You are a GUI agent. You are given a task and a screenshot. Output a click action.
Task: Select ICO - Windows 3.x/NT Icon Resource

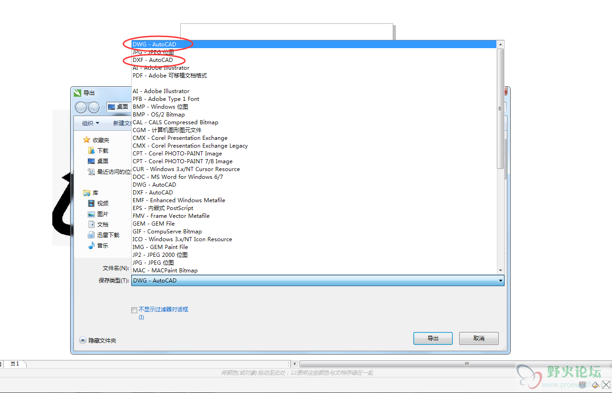pyautogui.click(x=314, y=239)
